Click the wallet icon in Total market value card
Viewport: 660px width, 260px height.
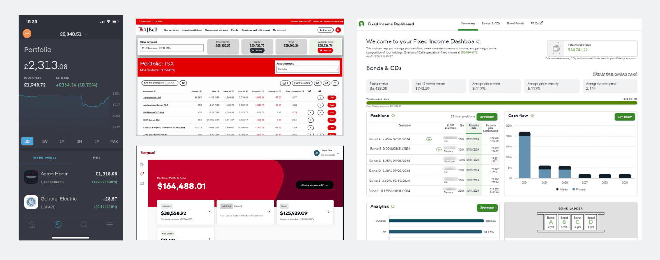pyautogui.click(x=557, y=48)
